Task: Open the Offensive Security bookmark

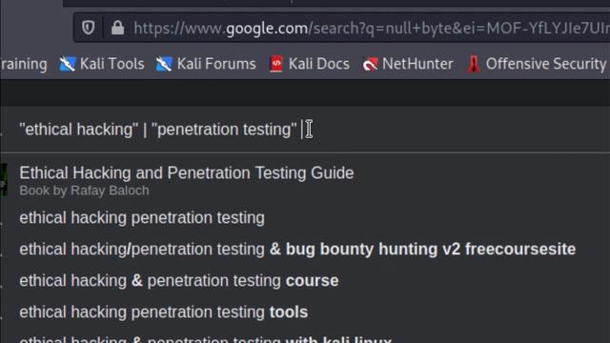Action: tap(537, 64)
